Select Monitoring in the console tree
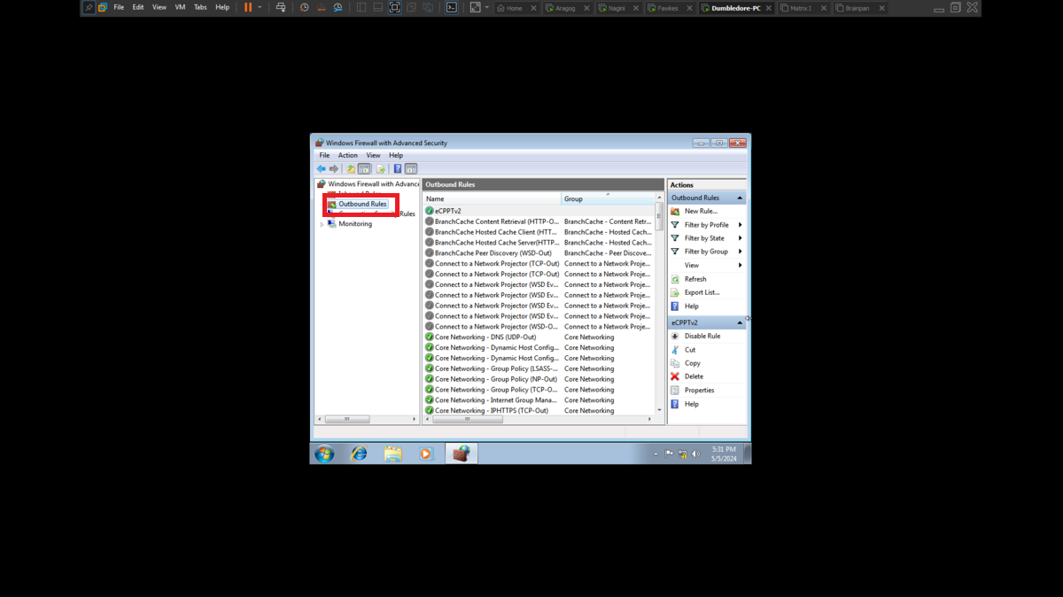 355,224
